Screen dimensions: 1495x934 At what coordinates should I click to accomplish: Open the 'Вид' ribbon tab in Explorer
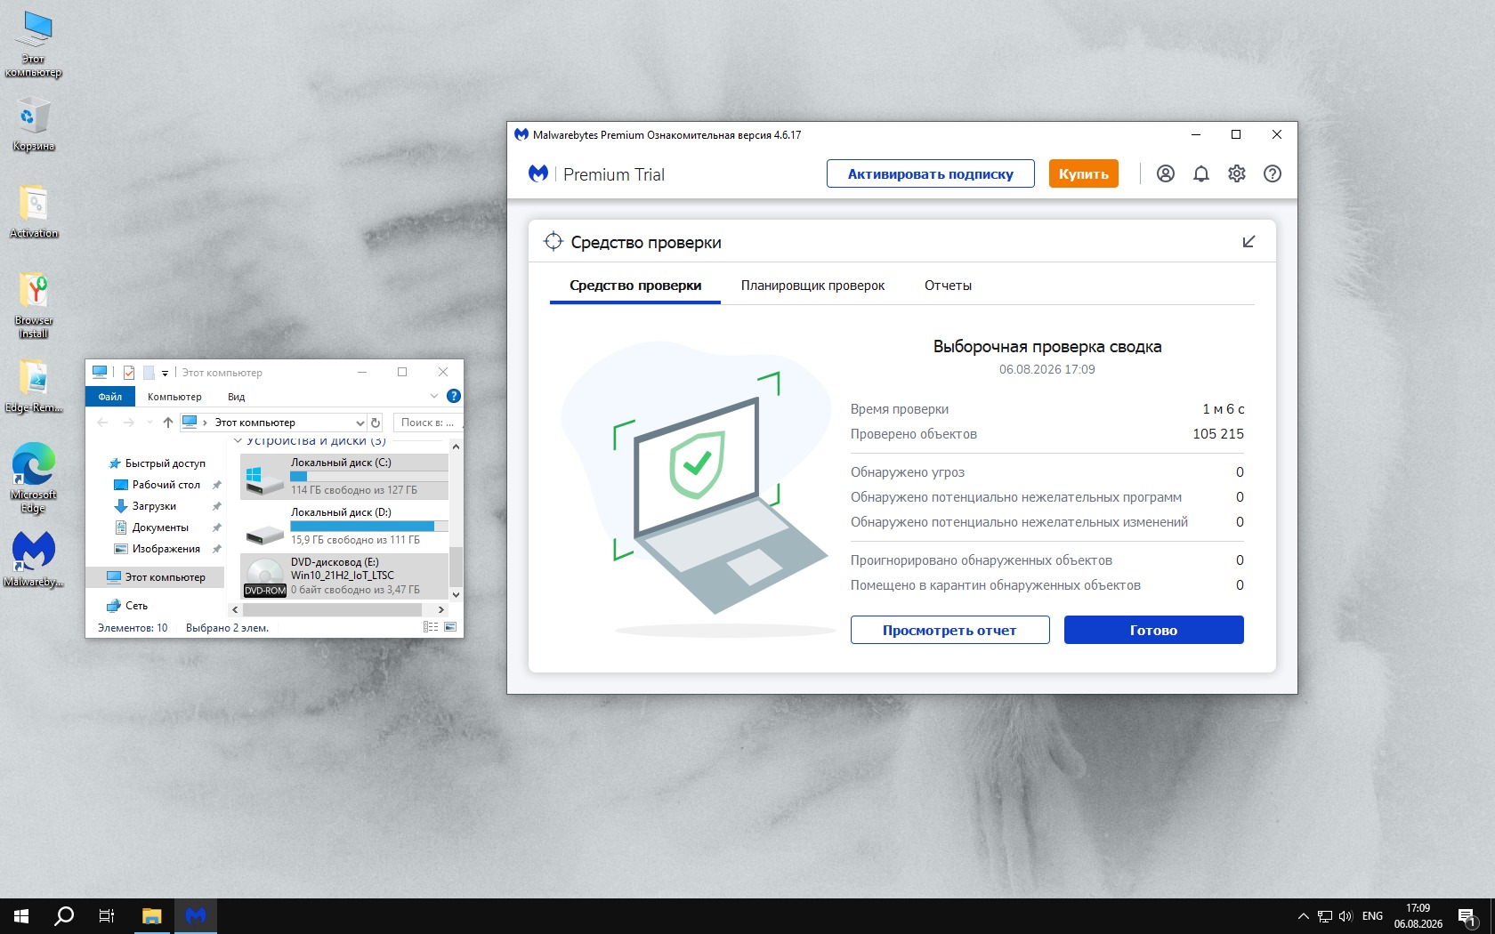(236, 397)
